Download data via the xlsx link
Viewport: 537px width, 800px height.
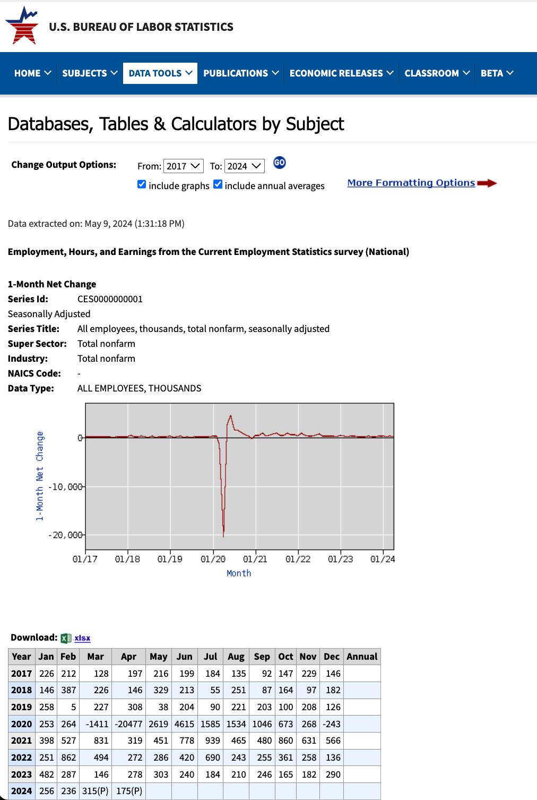click(x=82, y=638)
